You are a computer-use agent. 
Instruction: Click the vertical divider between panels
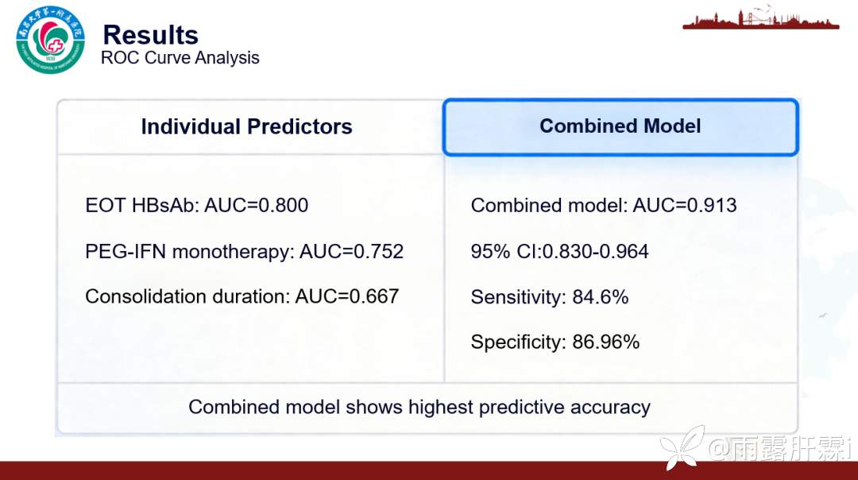[444, 269]
